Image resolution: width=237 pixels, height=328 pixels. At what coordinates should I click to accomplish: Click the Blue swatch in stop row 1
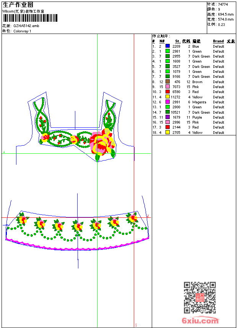coord(167,46)
